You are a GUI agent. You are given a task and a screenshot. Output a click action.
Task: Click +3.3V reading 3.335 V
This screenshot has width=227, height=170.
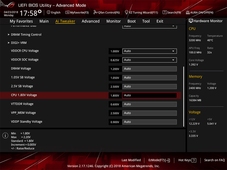(x=193, y=136)
